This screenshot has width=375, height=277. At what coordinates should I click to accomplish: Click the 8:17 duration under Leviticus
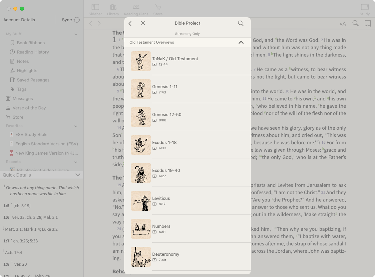click(x=162, y=204)
